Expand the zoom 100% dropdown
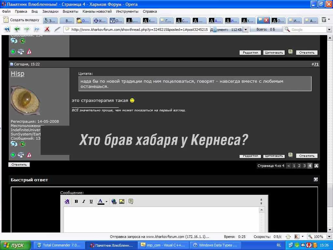Screen dimensions: 333x250 point(329,237)
